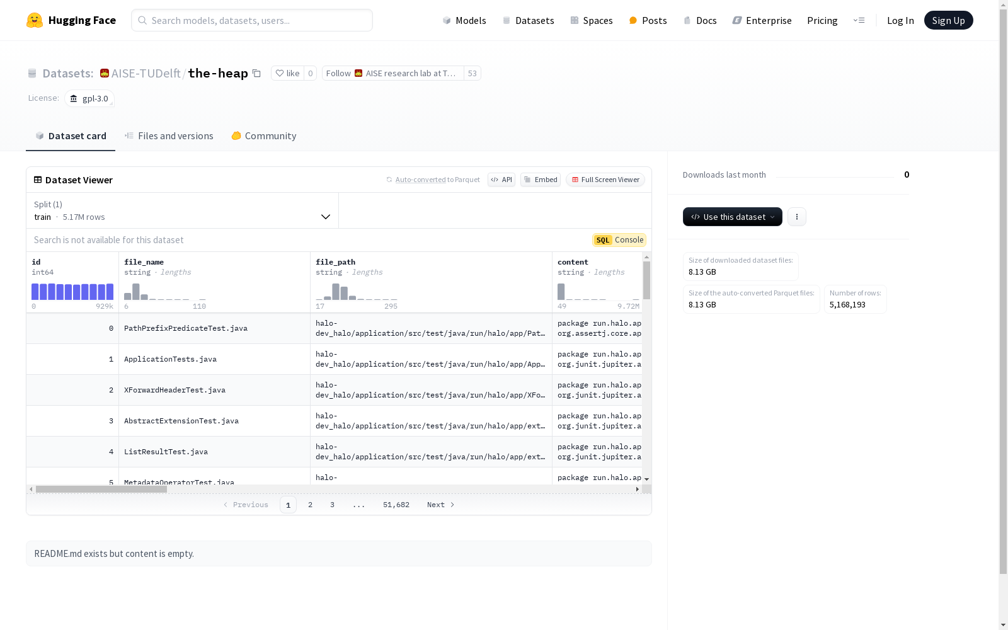This screenshot has width=1008, height=630.
Task: Expand the train split dropdown
Action: point(183,210)
